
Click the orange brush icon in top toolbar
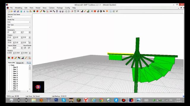(x=85, y=11)
